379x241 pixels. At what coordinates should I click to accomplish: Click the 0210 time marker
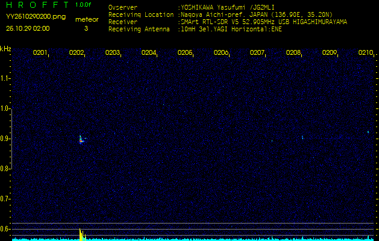pyautogui.click(x=366, y=52)
